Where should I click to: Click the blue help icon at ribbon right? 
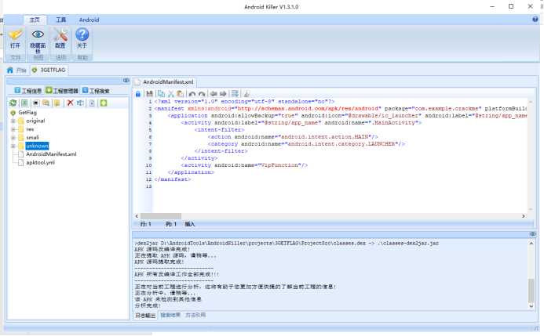[535, 20]
